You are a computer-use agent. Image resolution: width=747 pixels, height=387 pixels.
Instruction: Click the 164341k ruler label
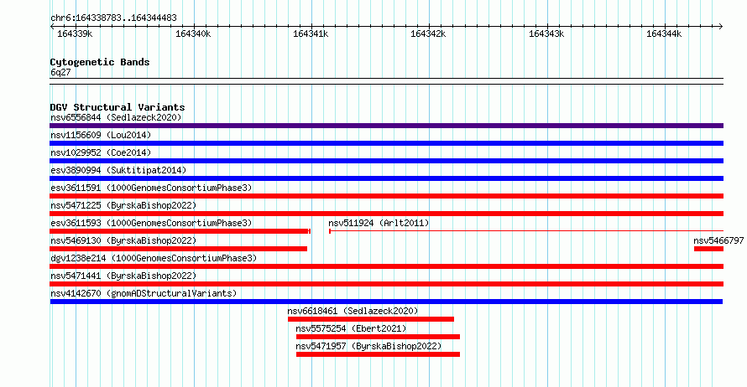point(311,34)
